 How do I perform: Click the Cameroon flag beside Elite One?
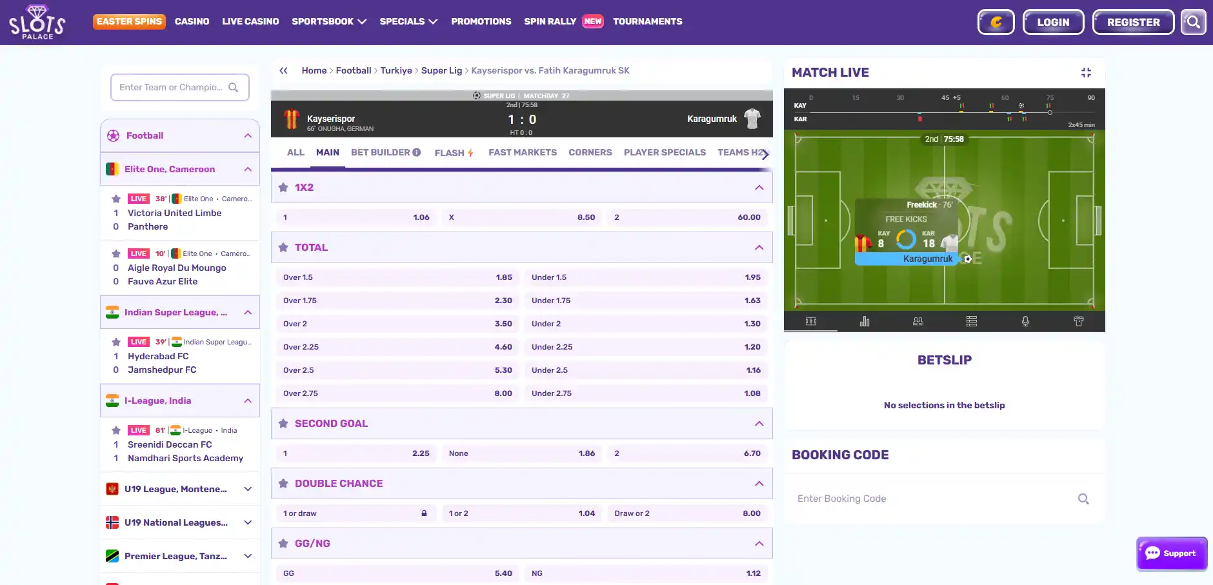112,169
